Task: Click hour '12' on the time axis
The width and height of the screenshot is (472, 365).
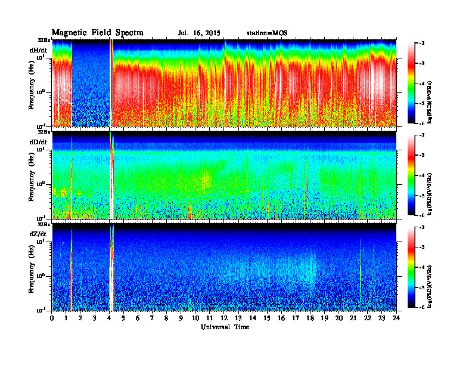Action: coord(224,318)
